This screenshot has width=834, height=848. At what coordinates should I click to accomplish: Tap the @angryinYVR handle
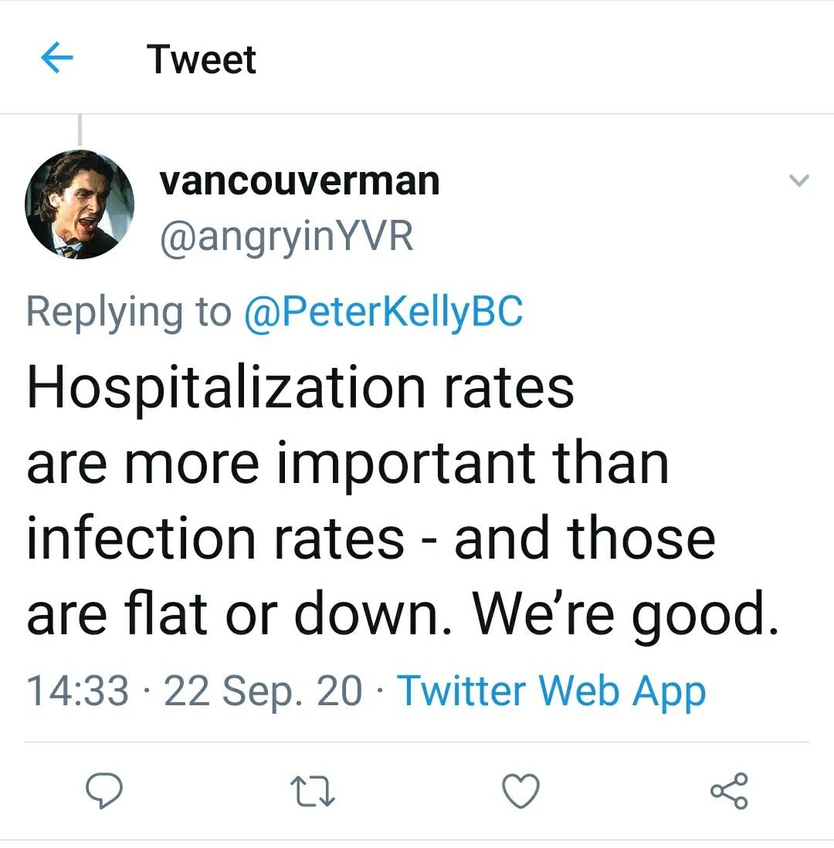tap(286, 237)
